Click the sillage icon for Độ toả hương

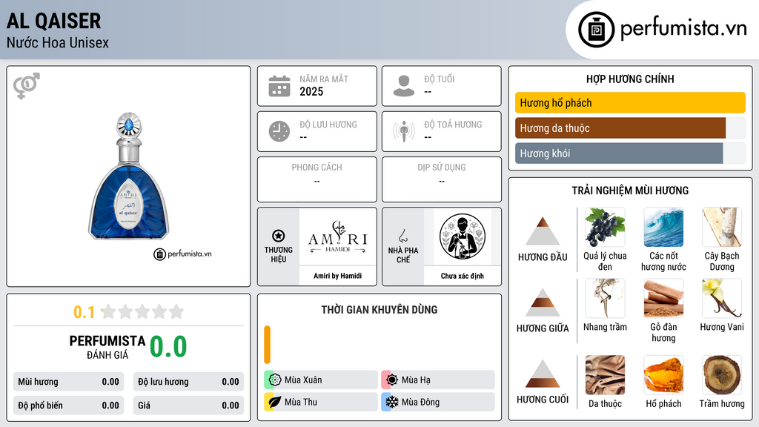coord(404,131)
